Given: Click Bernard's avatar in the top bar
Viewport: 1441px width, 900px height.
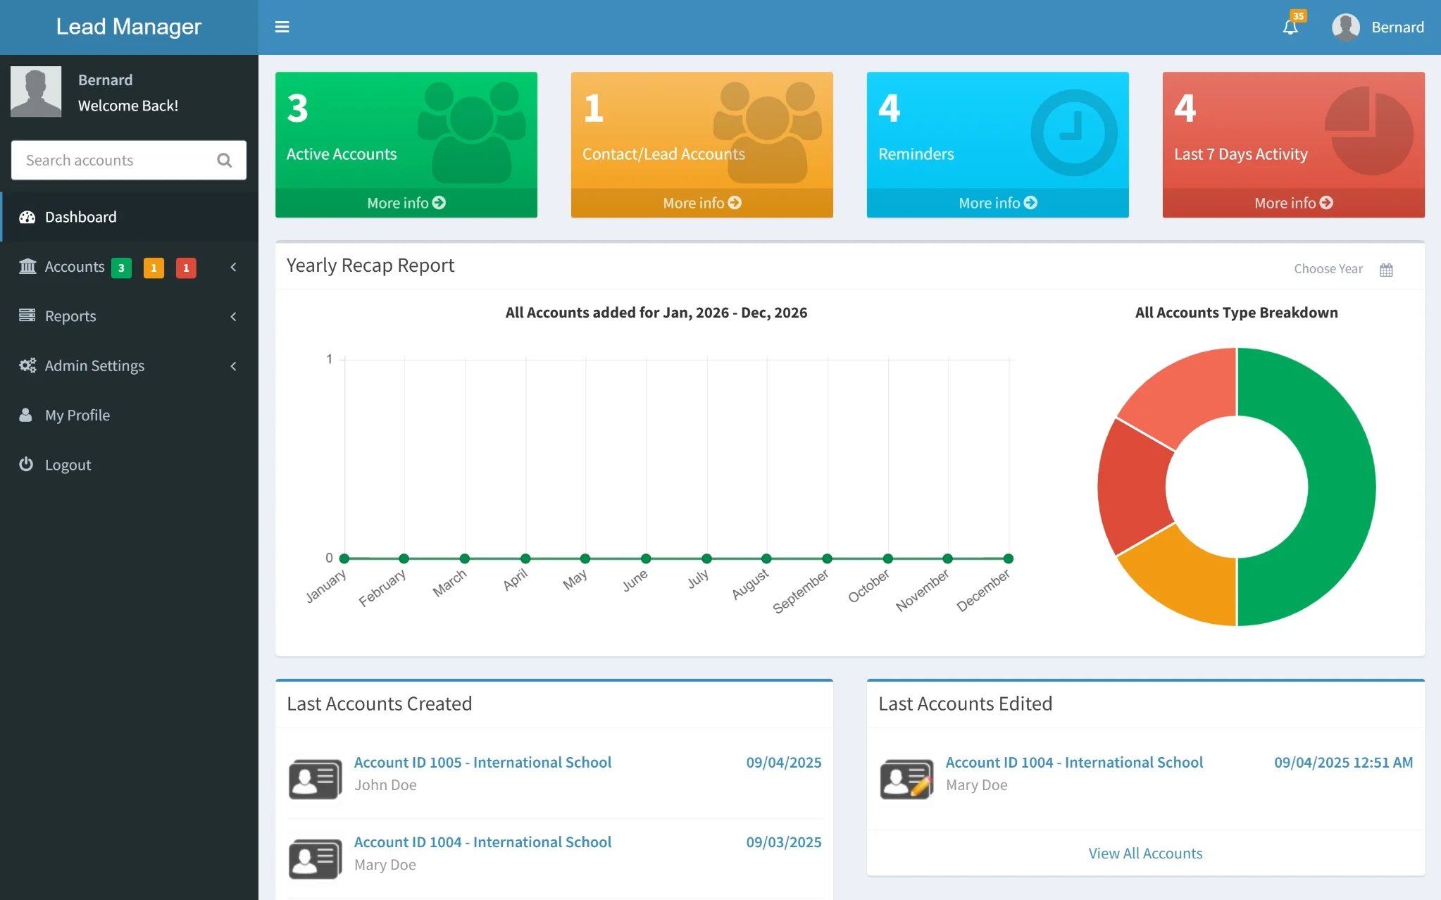Looking at the screenshot, I should click(1345, 27).
